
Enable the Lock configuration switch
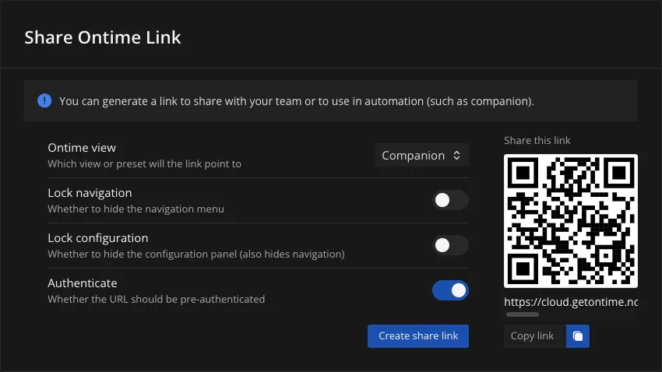pos(450,245)
